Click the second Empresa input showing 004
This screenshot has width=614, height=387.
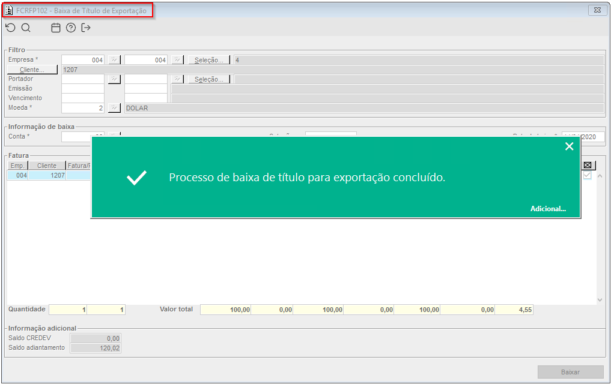[146, 60]
